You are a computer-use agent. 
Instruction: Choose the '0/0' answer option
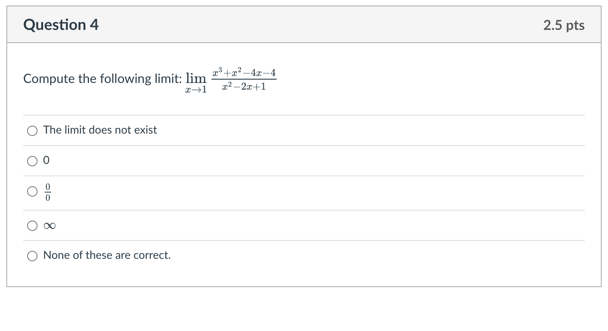click(x=32, y=191)
